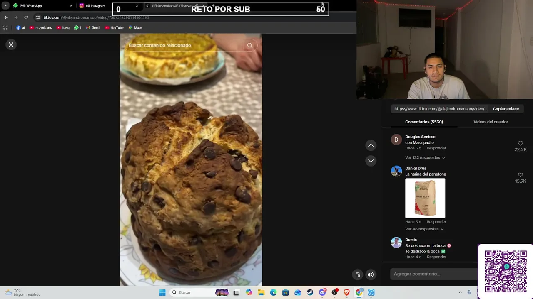Open Brave browser from taskbar
This screenshot has height=299, width=533.
coord(346,292)
